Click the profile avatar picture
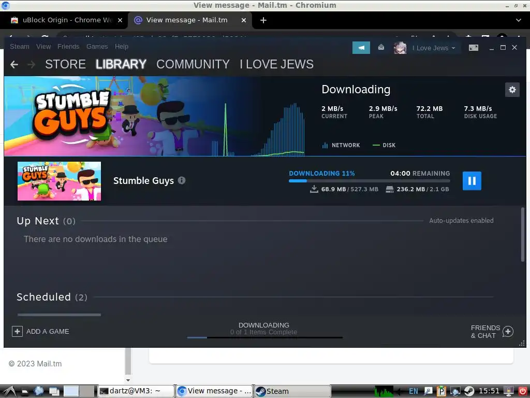530x398 pixels. [x=400, y=48]
